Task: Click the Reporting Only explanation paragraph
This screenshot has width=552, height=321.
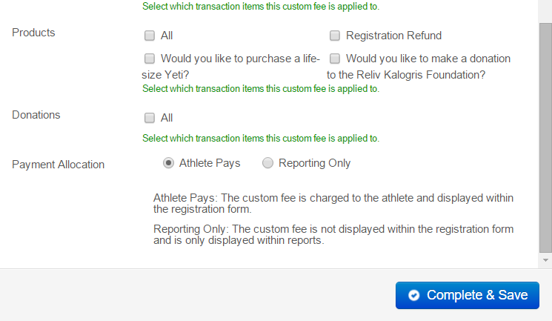Action: click(333, 235)
